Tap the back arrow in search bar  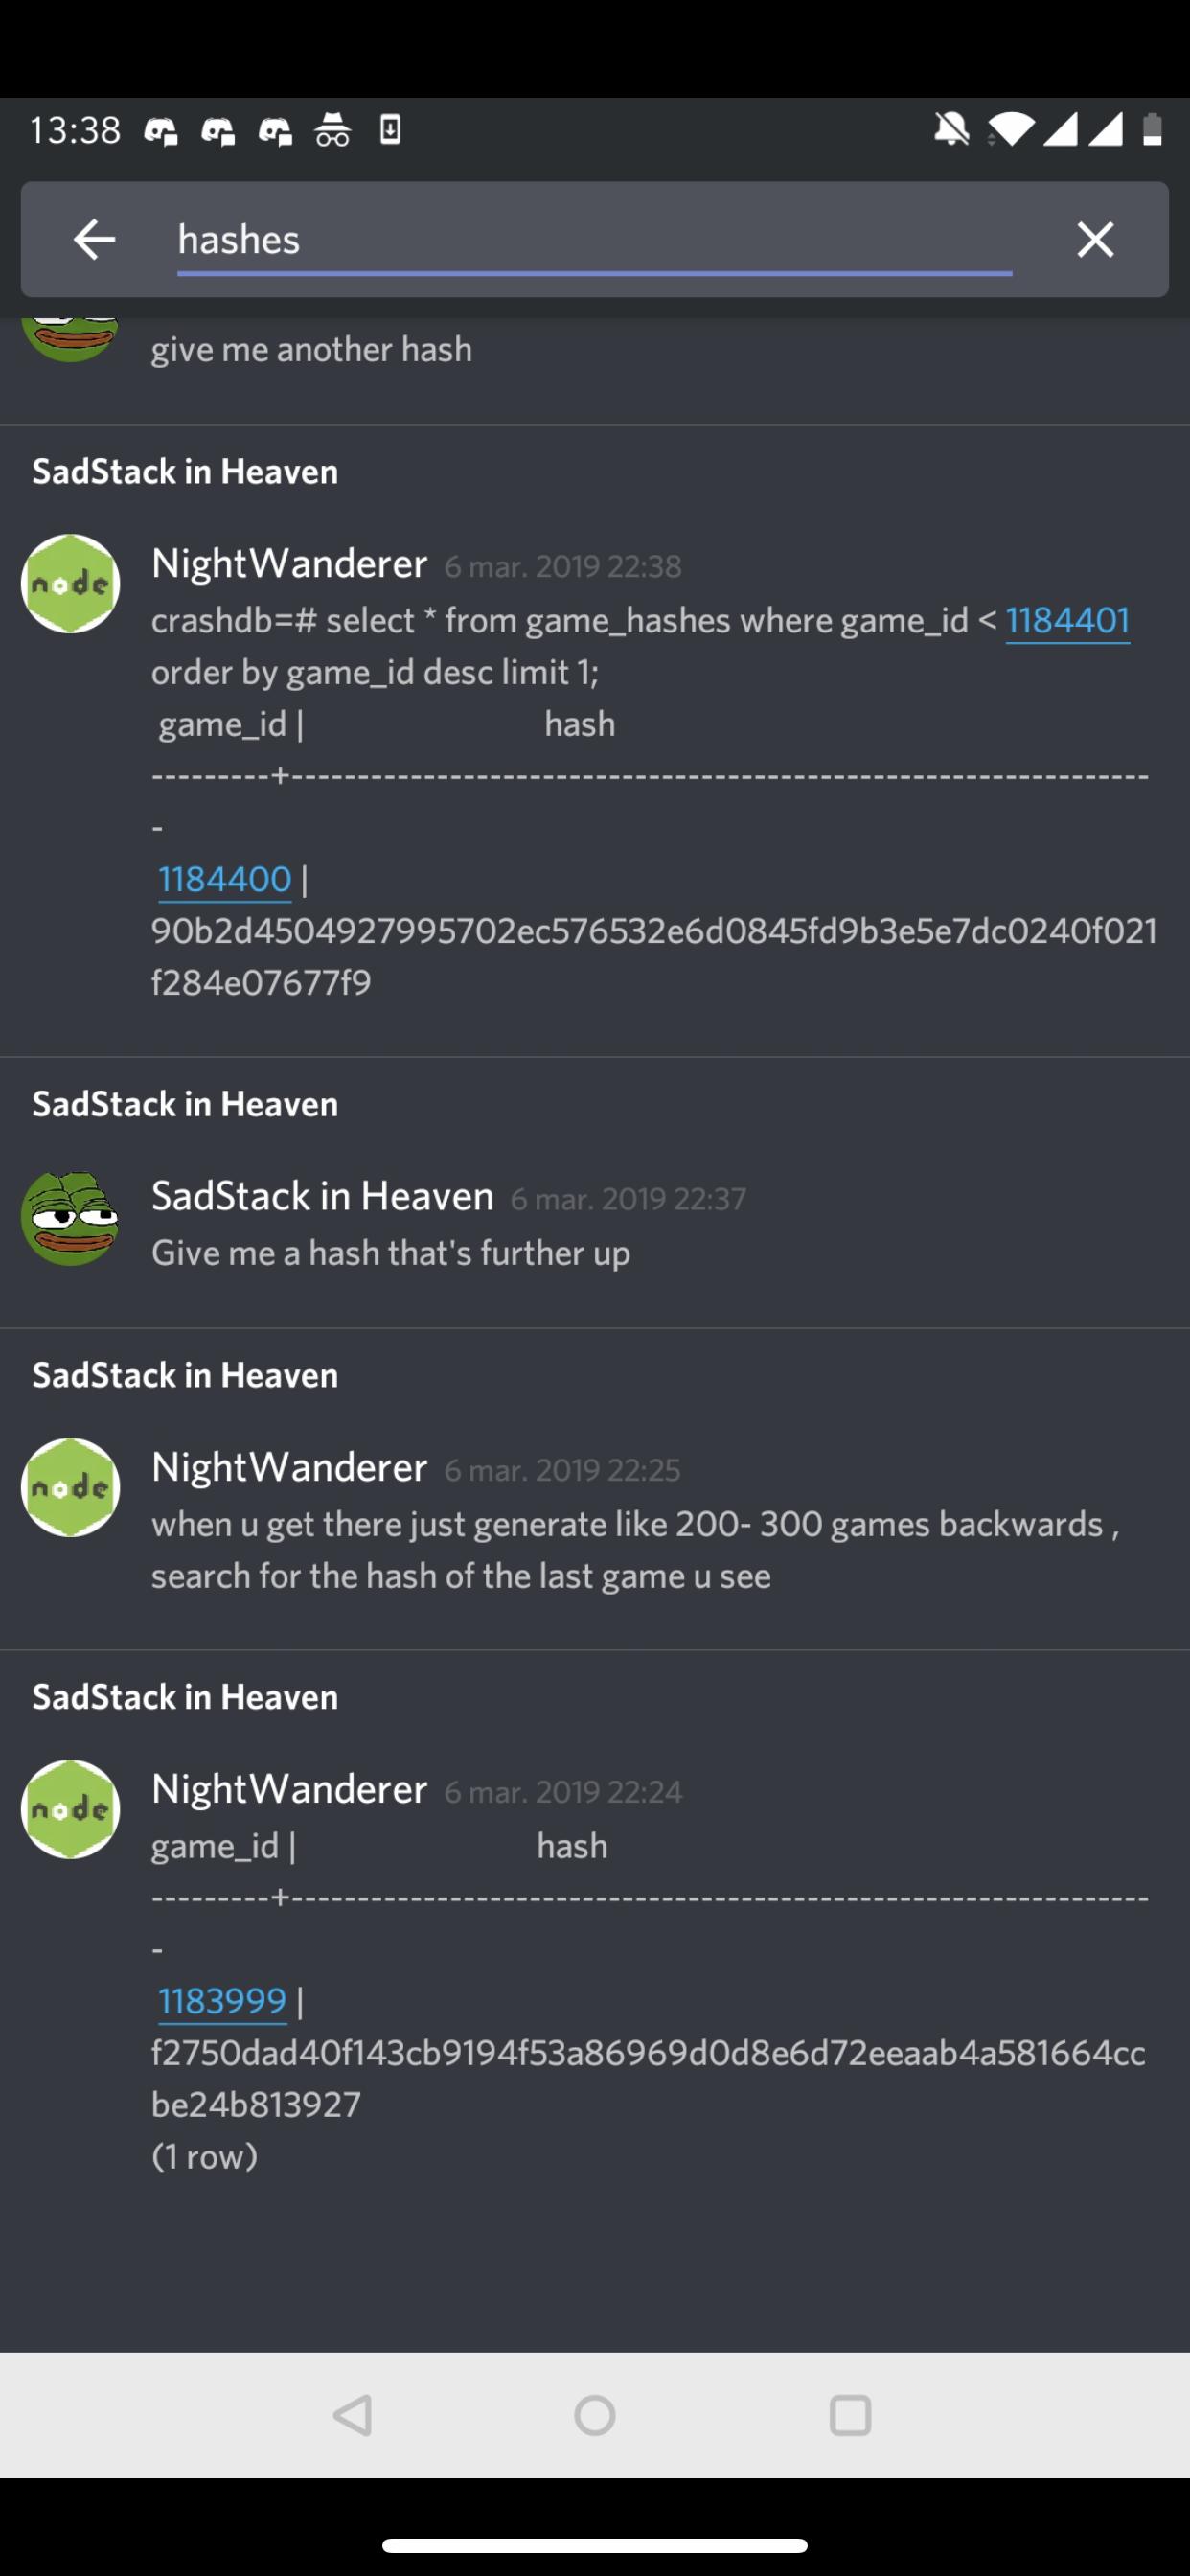point(95,240)
